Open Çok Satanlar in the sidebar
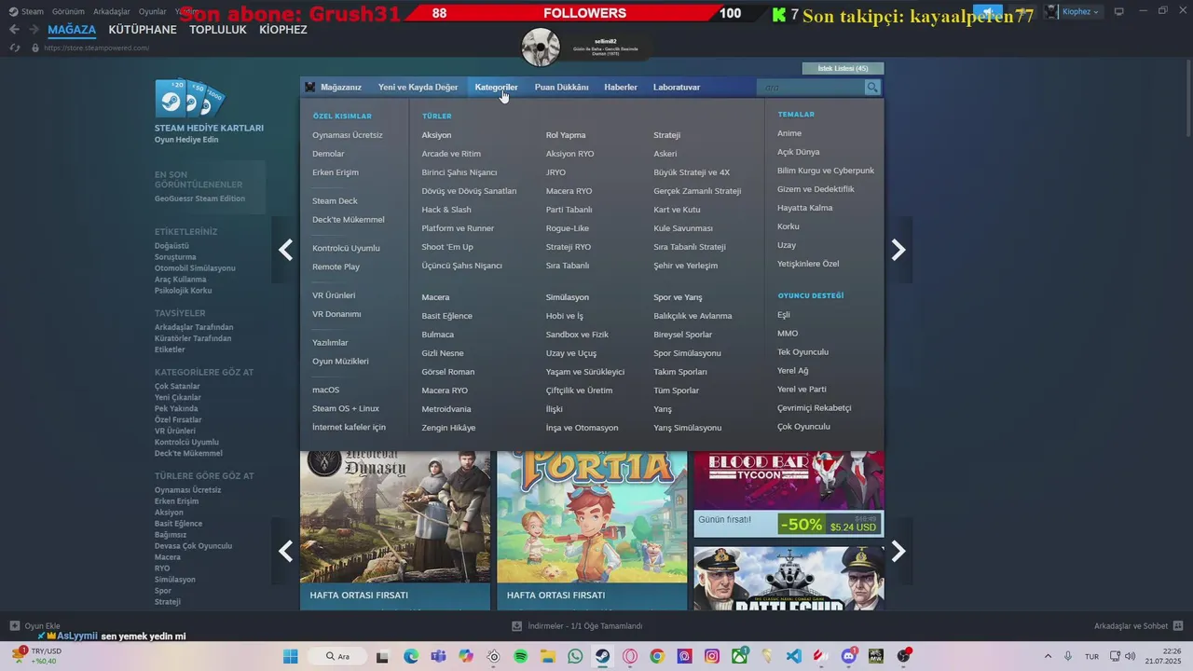Viewport: 1193px width, 671px height. pos(177,387)
